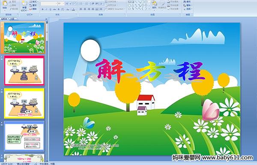The image size is (257, 165).
Task: Toggle Italic text formatting
Action: [x=46, y=9]
